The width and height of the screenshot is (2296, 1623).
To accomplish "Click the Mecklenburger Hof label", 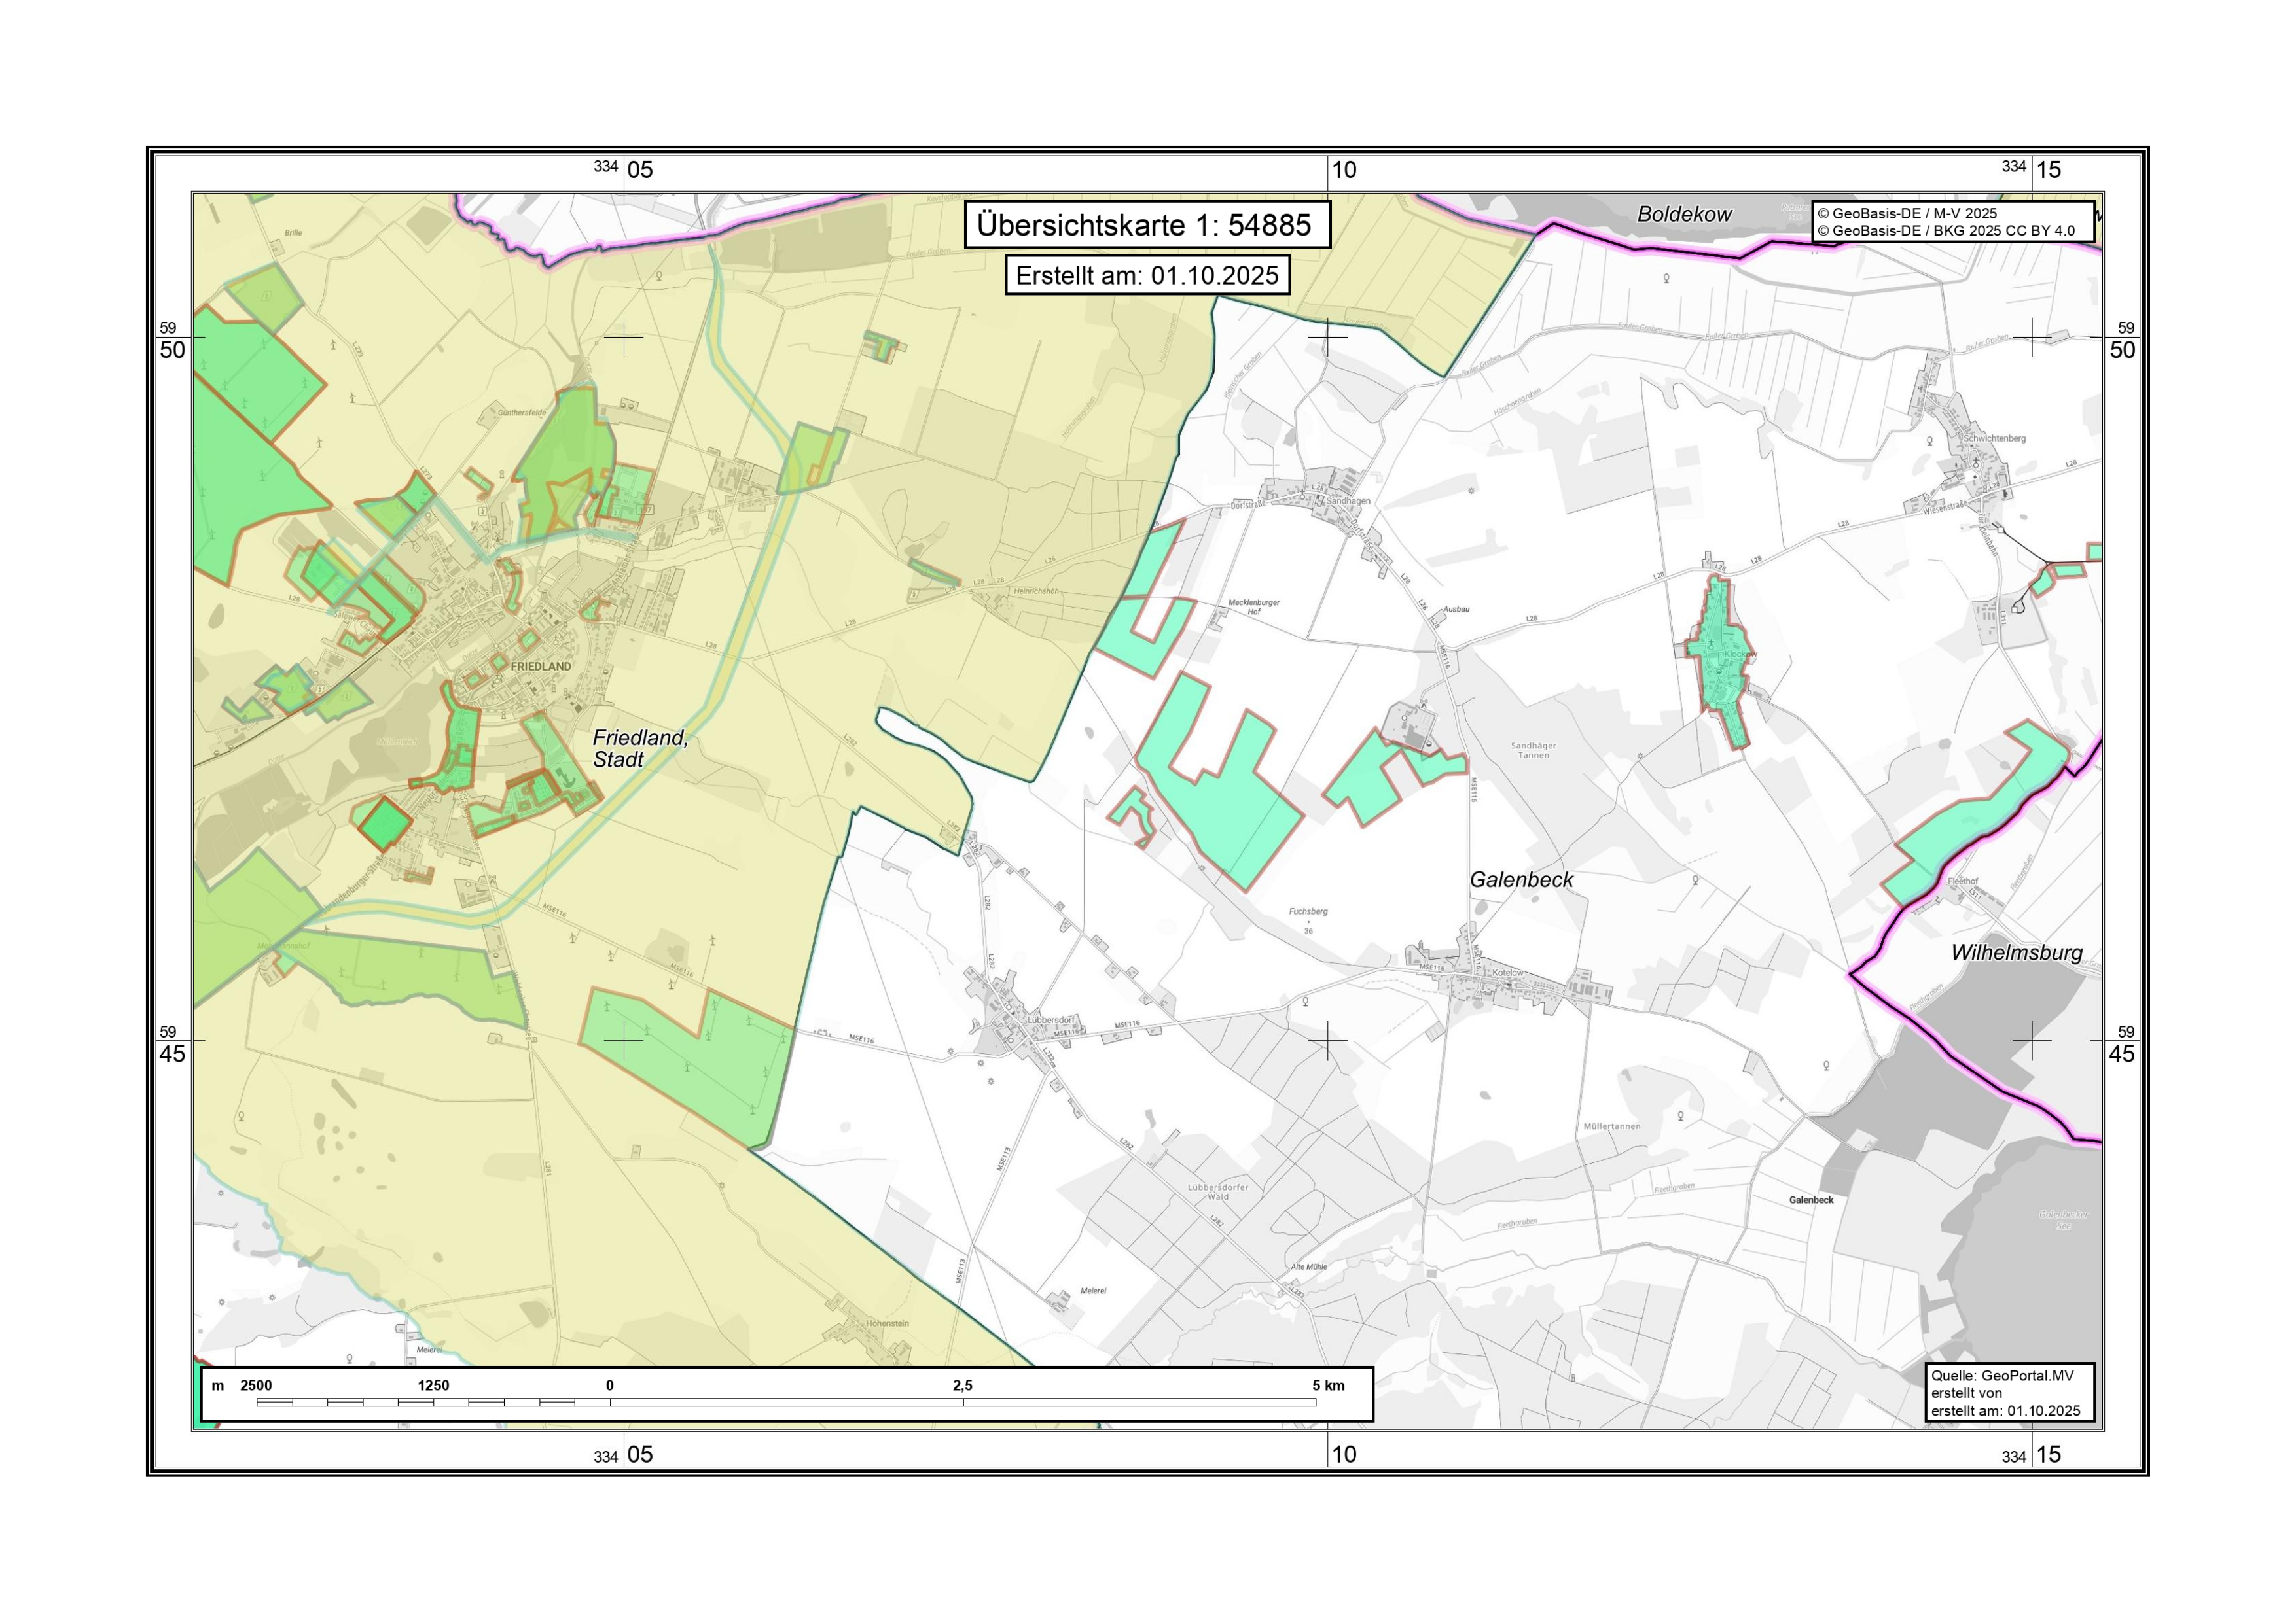I will coord(1253,606).
